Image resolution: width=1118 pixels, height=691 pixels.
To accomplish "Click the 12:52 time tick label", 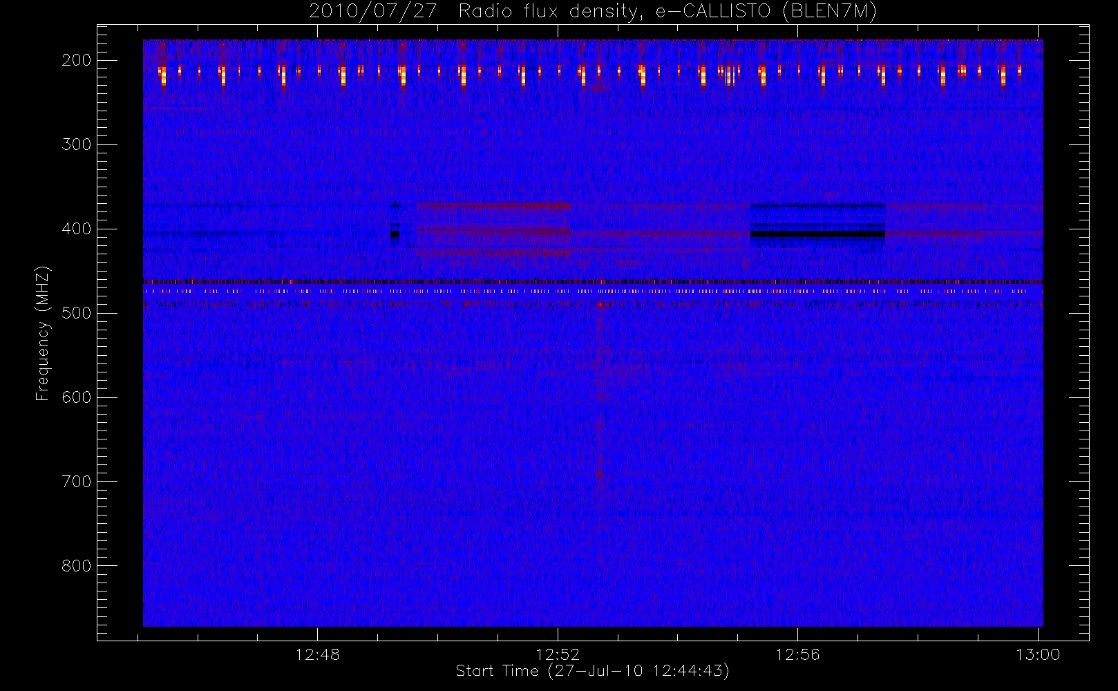I will pyautogui.click(x=558, y=654).
